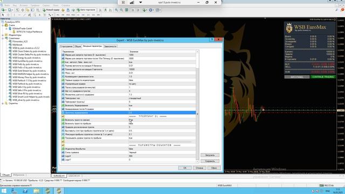This screenshot has height=194, width=345.
Task: Open the 'Общие' tab in Expert dialog
Action: click(78, 46)
